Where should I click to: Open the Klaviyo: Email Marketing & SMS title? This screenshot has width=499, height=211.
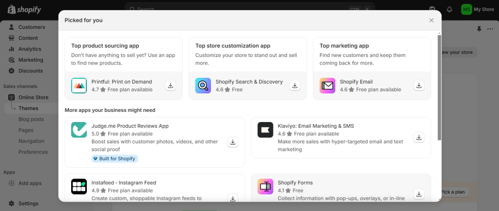click(x=316, y=126)
